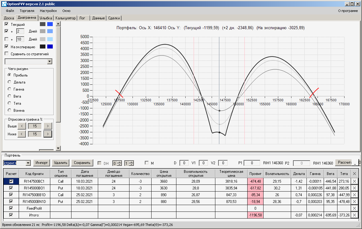Click the X button on the RI145000BN1D row
This screenshot has height=229, width=362.
[x=354, y=202]
